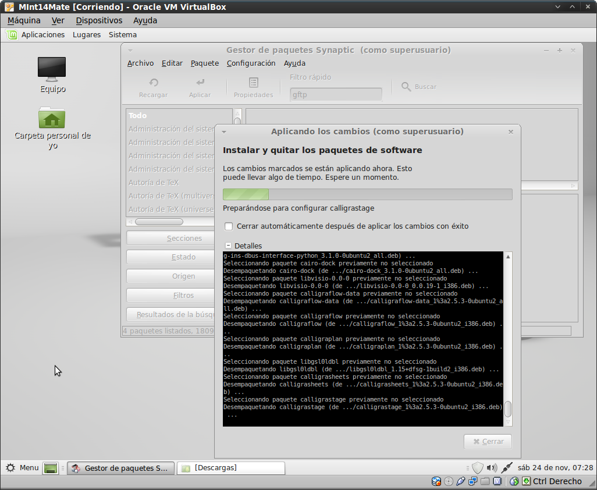Click the Cerrar button in the dialog
This screenshot has width=597, height=490.
488,442
